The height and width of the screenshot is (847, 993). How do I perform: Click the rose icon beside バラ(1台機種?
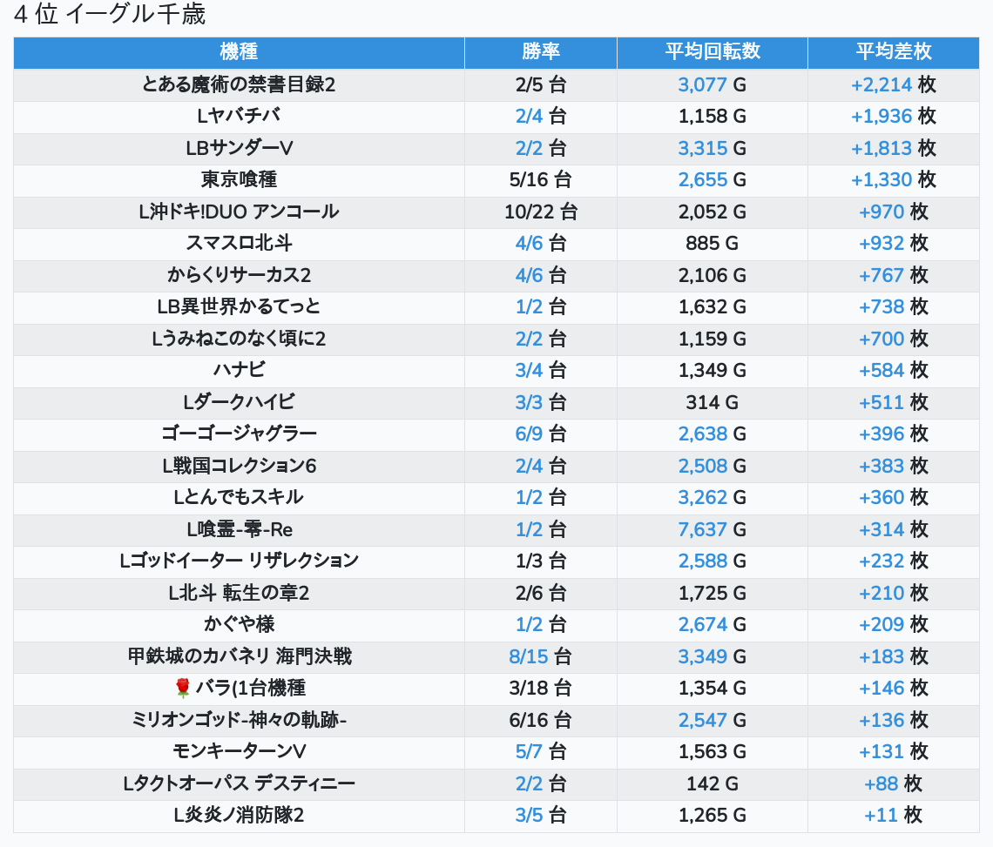pos(182,688)
